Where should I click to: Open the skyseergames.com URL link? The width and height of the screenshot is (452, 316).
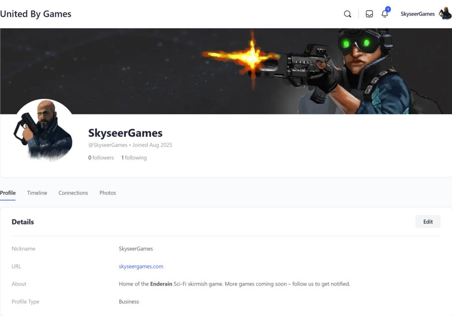click(x=141, y=267)
